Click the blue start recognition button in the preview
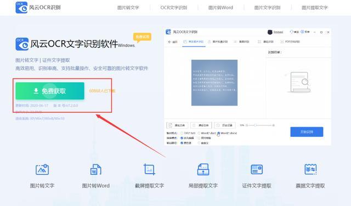This screenshot has height=206, width=351. click(307, 131)
